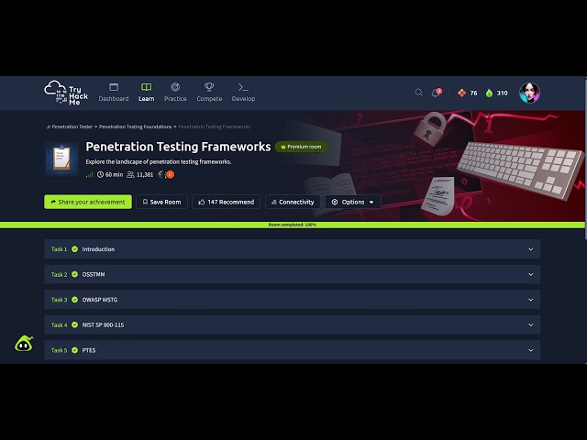Click the 147 Recommend button
Screen dimensions: 587x440
[227, 202]
